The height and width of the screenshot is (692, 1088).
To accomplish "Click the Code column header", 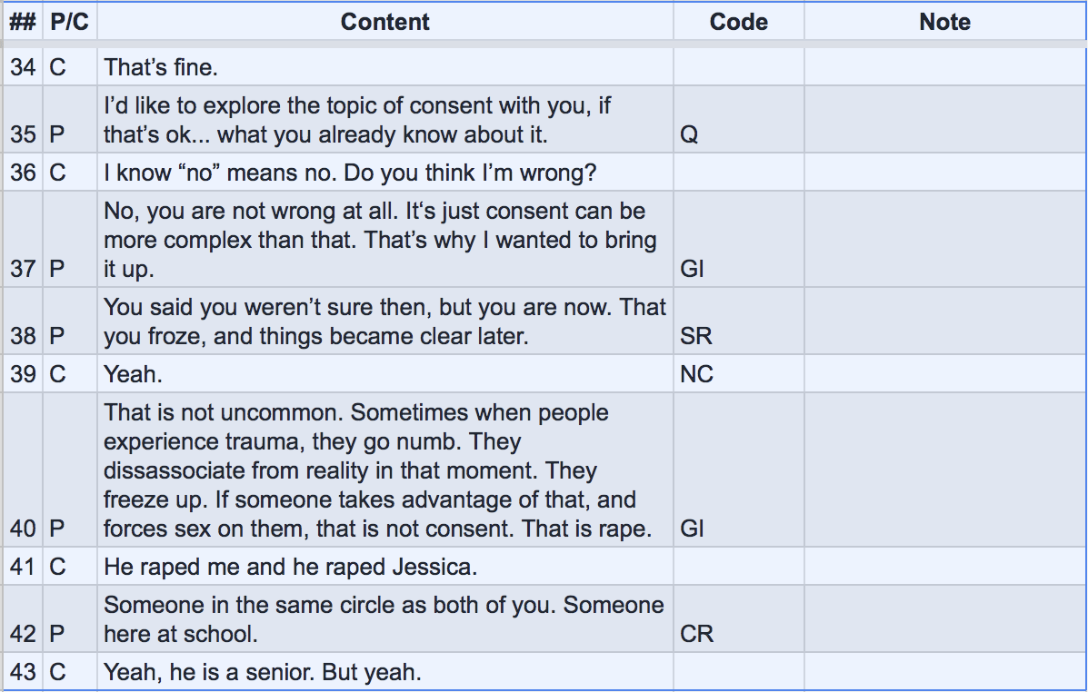I will pyautogui.click(x=738, y=23).
